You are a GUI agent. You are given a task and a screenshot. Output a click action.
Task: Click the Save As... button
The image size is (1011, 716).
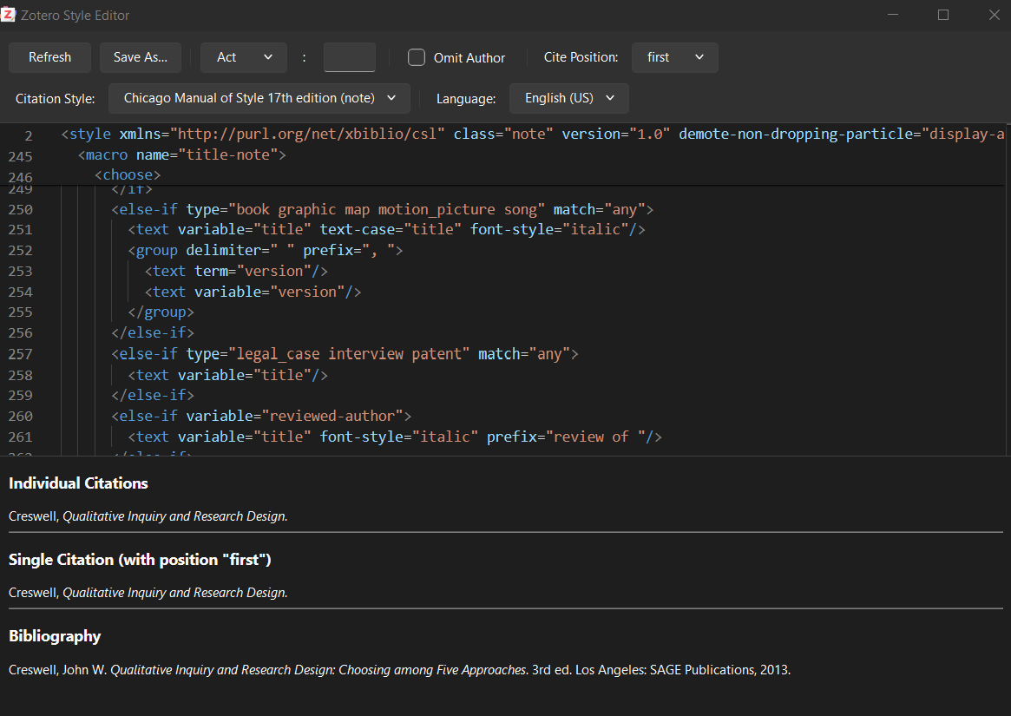pos(141,57)
